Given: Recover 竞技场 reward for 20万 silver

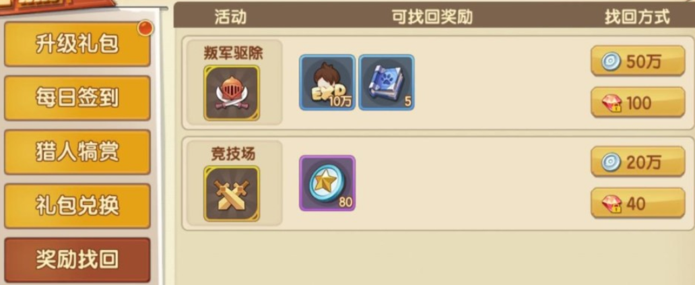Looking at the screenshot, I should [x=638, y=162].
